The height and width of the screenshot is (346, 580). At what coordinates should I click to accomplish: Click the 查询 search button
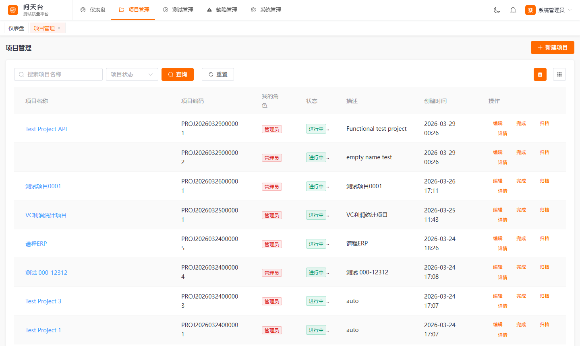(178, 74)
